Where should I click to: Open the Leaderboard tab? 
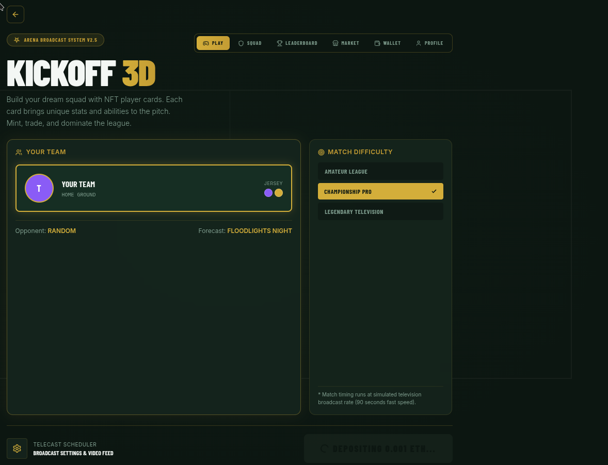pyautogui.click(x=297, y=43)
